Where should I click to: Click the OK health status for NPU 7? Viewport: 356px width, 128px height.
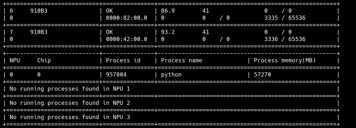click(109, 32)
